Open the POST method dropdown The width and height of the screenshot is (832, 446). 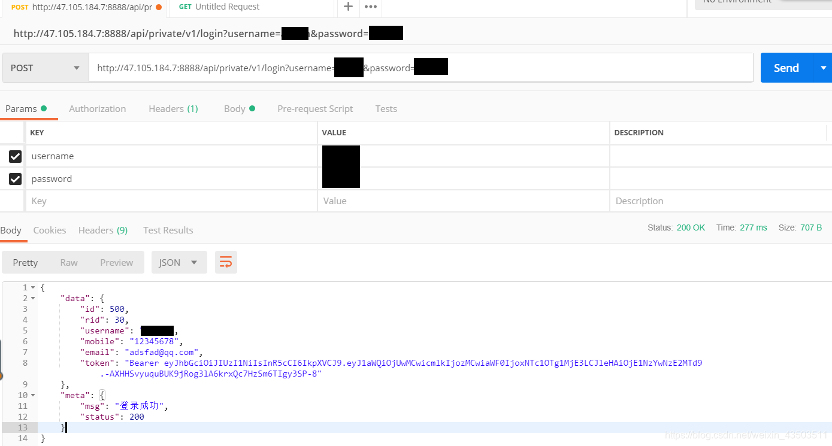pos(46,68)
